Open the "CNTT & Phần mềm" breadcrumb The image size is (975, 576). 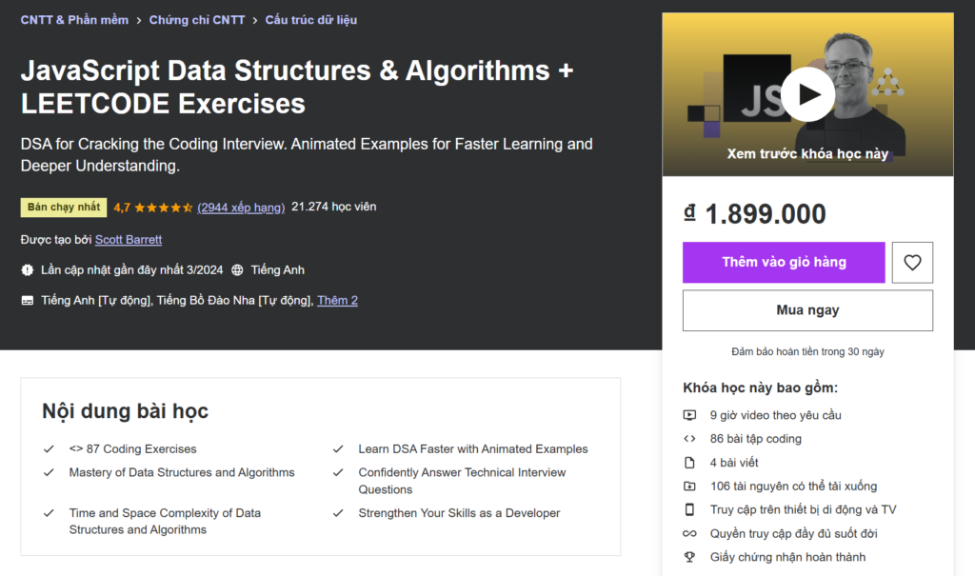[74, 20]
